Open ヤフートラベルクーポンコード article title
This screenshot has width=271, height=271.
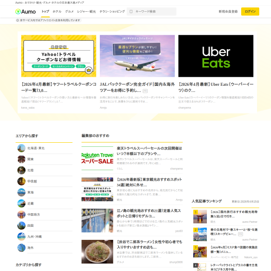point(59,87)
